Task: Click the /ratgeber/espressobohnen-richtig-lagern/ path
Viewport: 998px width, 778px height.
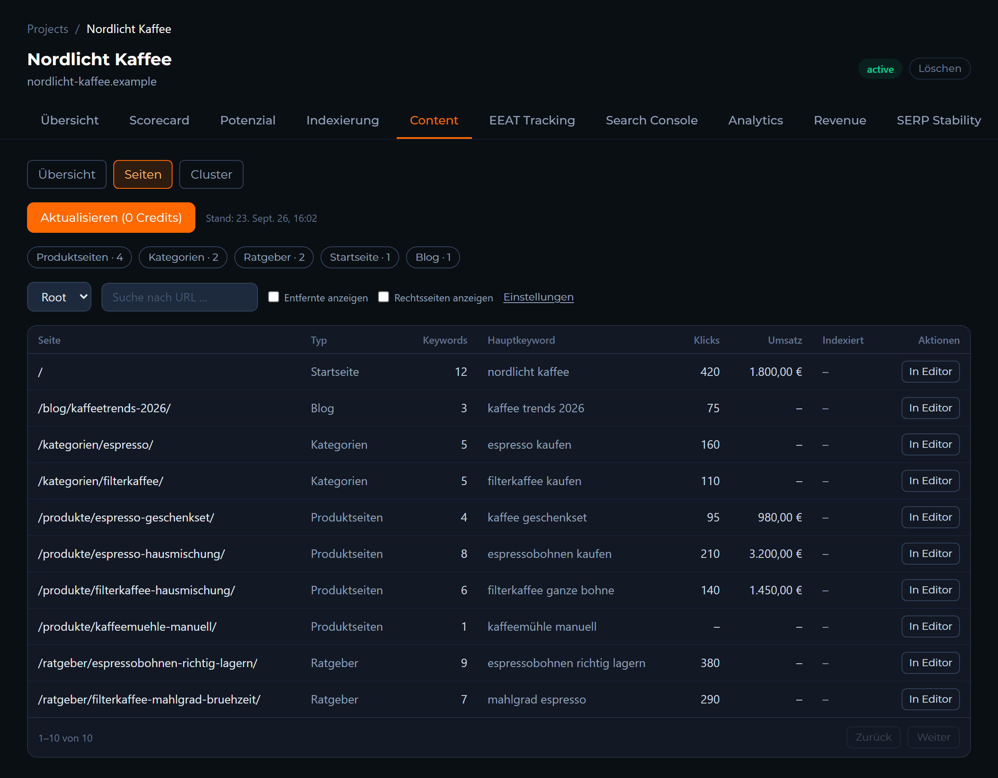Action: pos(148,663)
